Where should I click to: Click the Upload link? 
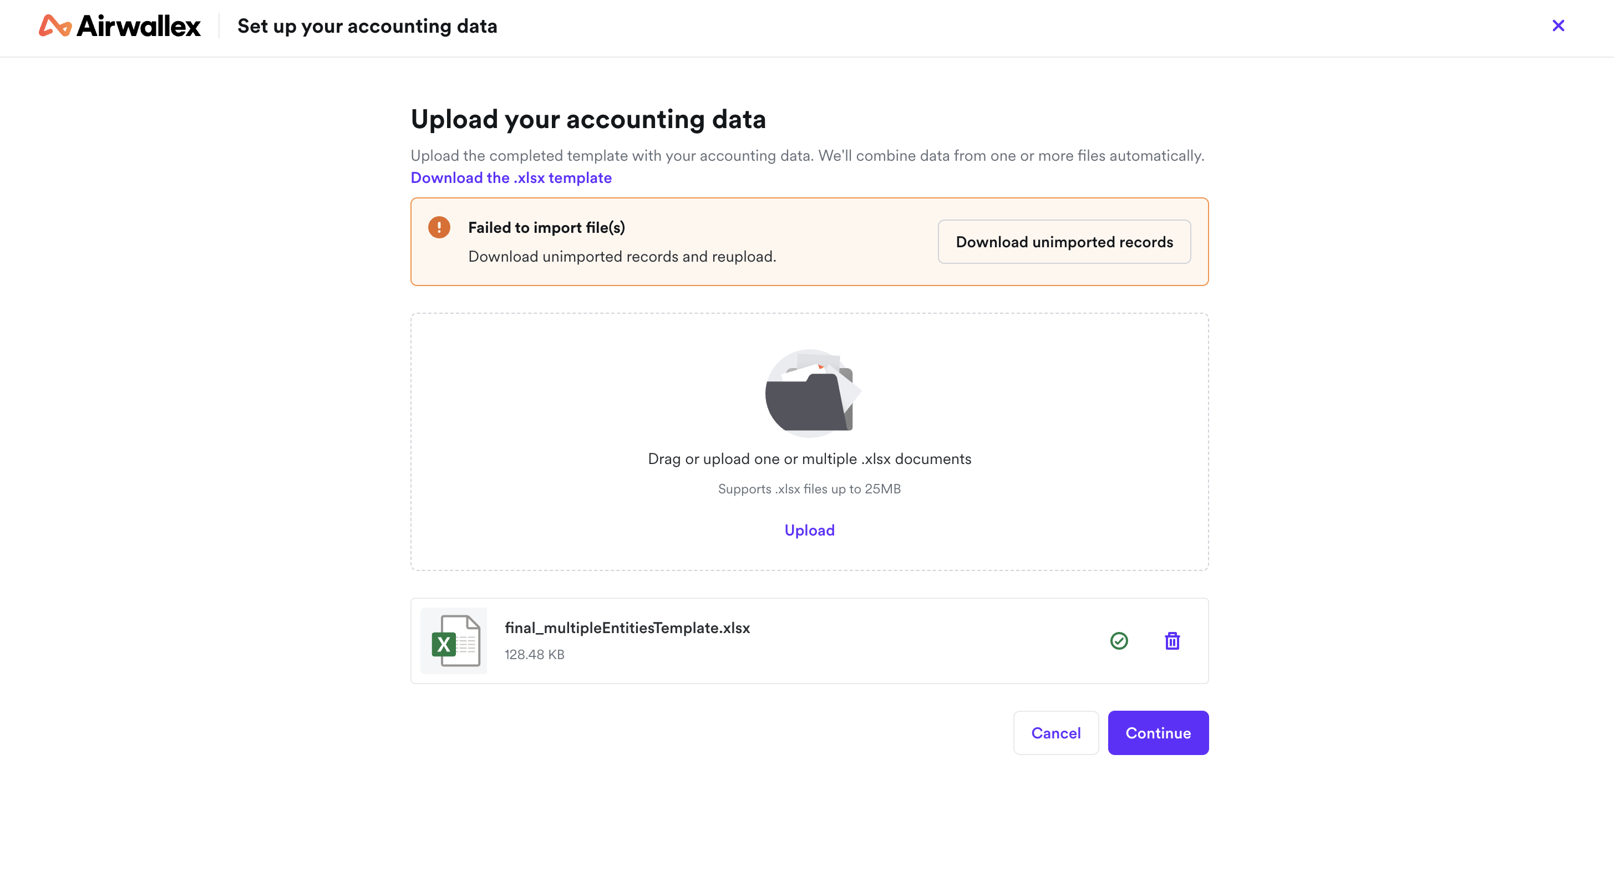(809, 530)
